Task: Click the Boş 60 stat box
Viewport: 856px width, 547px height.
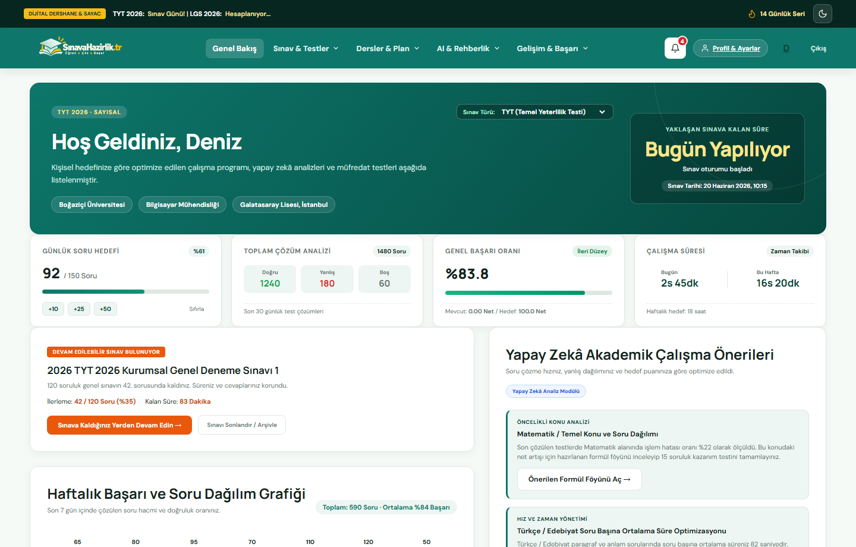Action: coord(385,279)
